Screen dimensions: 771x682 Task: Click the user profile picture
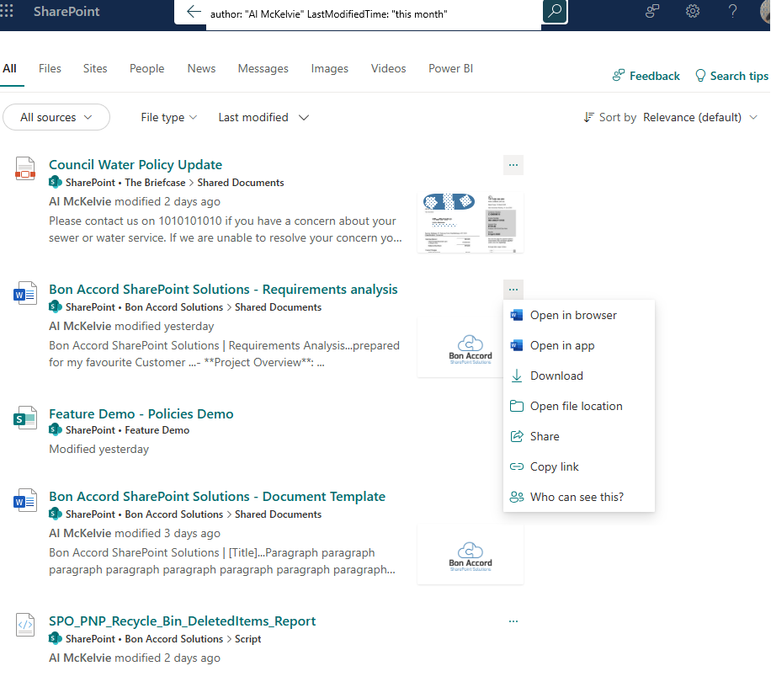click(765, 11)
